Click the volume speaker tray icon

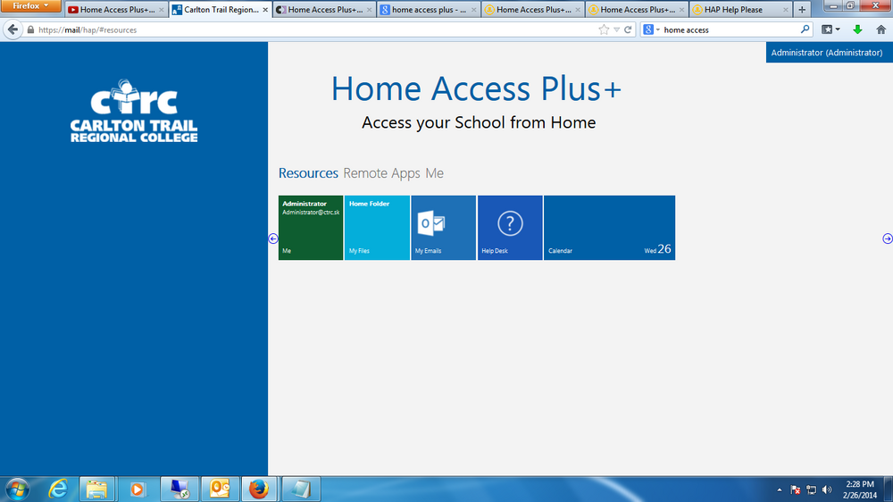tap(827, 490)
